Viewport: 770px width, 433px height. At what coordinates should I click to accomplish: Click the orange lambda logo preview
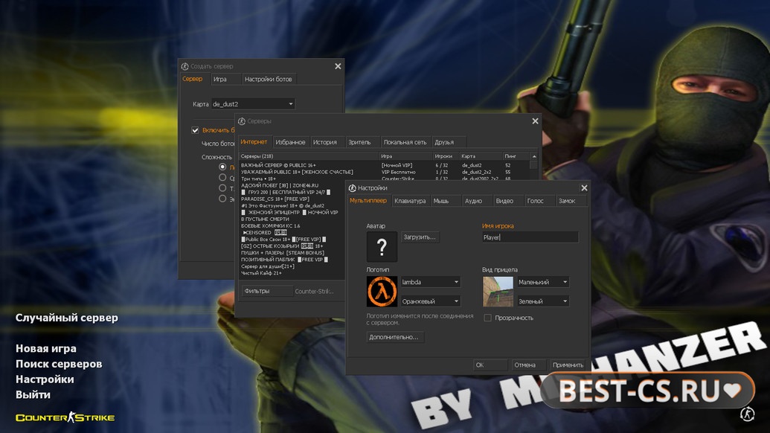[382, 291]
